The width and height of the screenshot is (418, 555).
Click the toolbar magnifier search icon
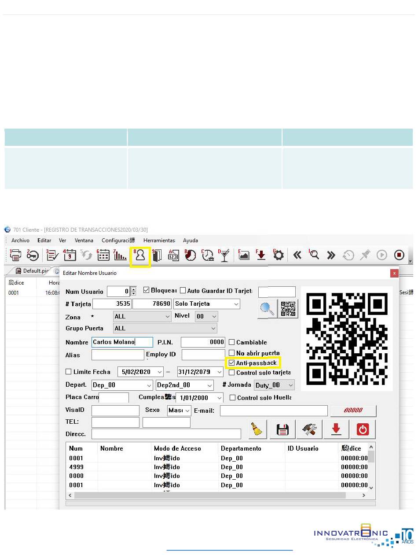point(314,255)
